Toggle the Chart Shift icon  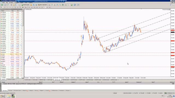tap(69, 5)
